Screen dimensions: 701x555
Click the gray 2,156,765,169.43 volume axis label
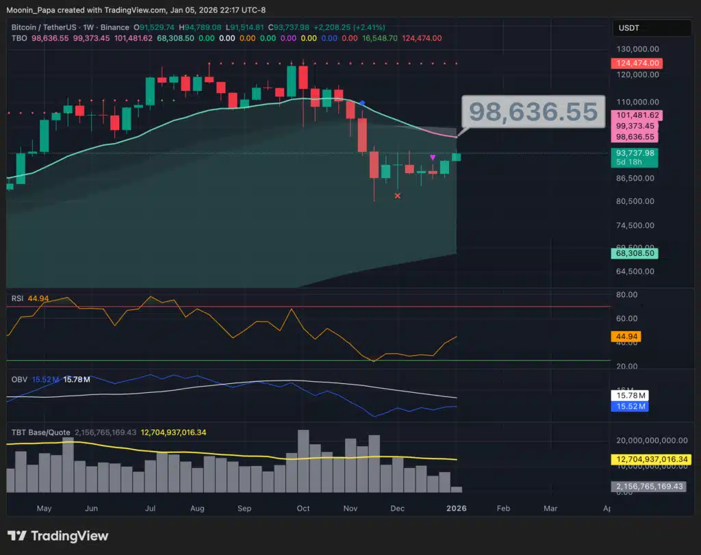tap(648, 487)
